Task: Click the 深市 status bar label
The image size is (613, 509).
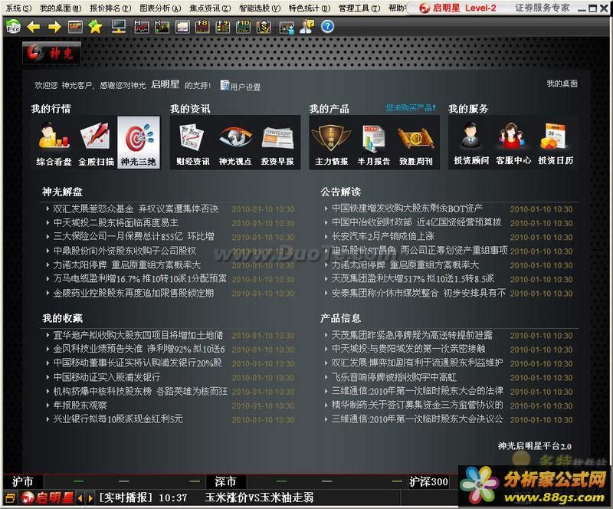Action: click(225, 481)
